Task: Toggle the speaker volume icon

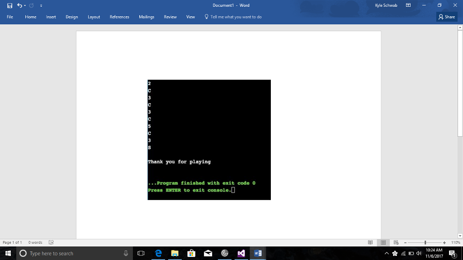Action: [x=420, y=253]
